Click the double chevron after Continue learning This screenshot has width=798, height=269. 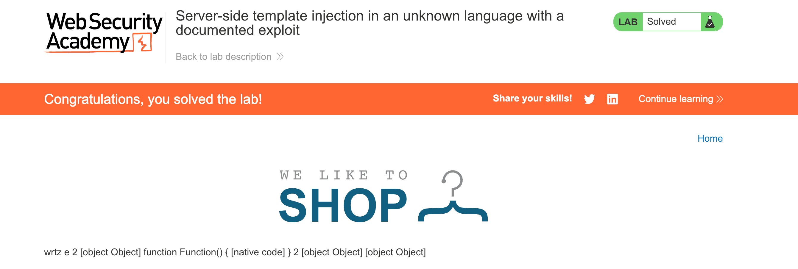click(720, 99)
